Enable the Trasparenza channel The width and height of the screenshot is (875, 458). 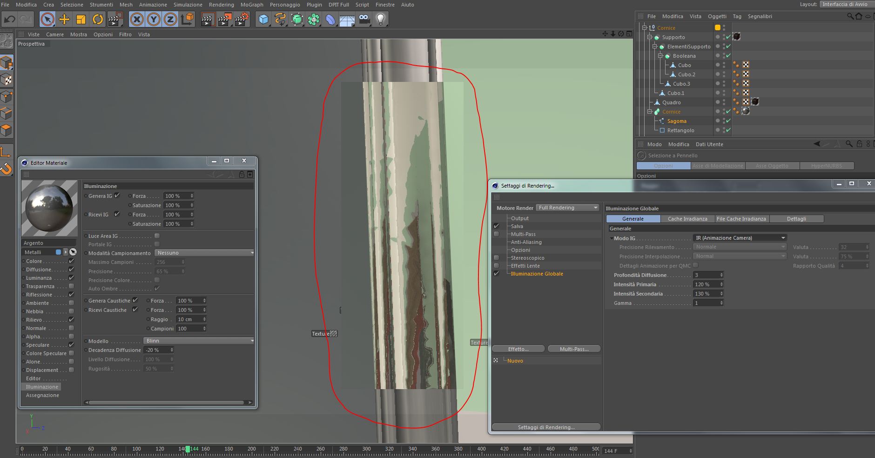click(x=71, y=286)
